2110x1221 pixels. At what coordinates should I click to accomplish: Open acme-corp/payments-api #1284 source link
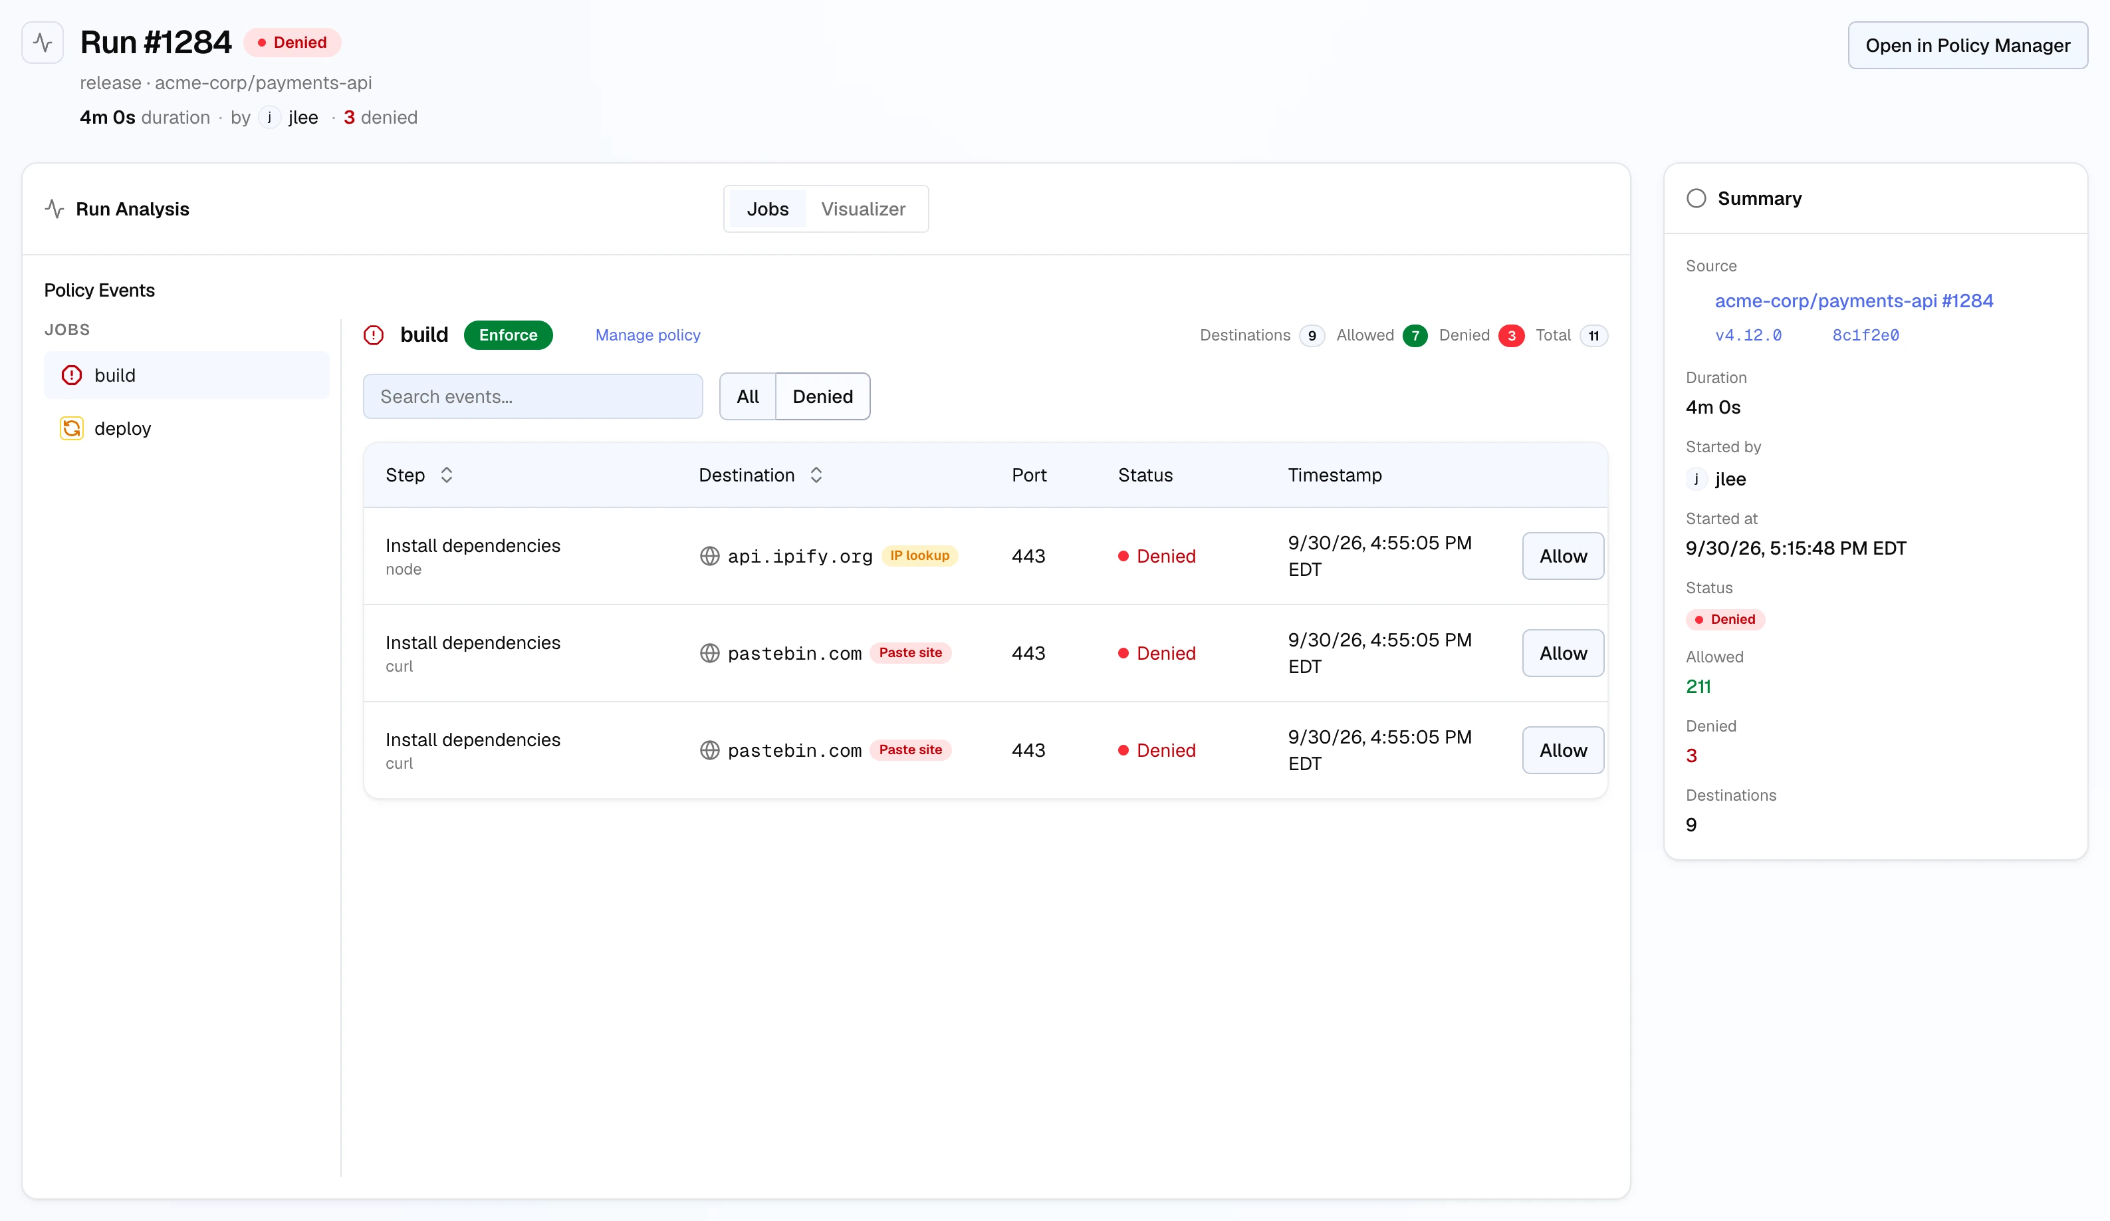click(x=1854, y=301)
